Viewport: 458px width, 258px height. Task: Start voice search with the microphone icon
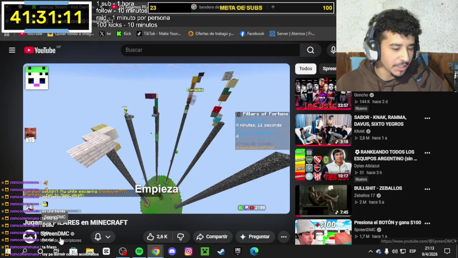point(333,50)
